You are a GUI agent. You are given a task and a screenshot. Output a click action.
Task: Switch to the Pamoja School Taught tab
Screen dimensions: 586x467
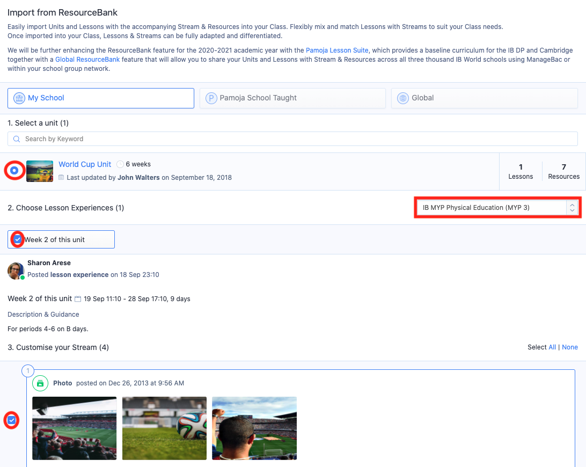[292, 98]
